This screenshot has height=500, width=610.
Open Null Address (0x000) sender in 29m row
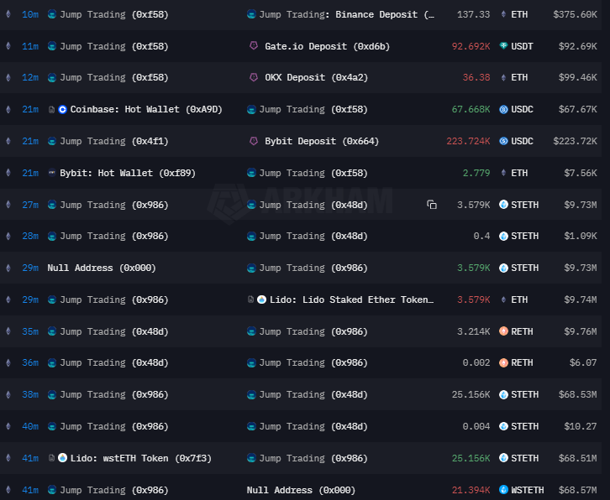click(x=102, y=268)
